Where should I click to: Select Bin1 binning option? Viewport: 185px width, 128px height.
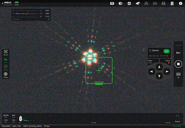(178, 53)
